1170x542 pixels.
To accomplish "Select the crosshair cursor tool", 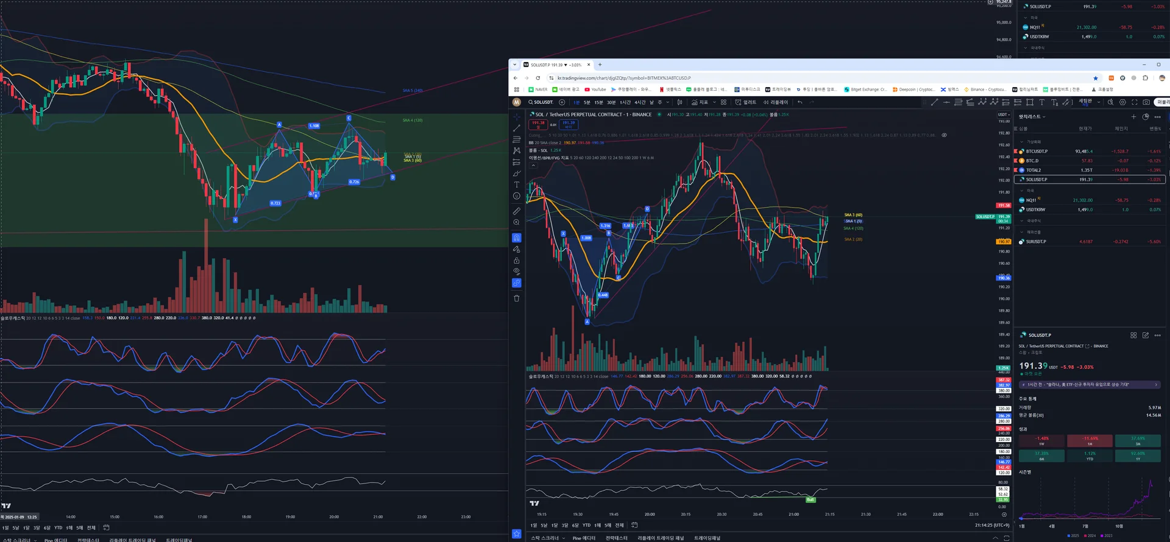I will pyautogui.click(x=517, y=116).
